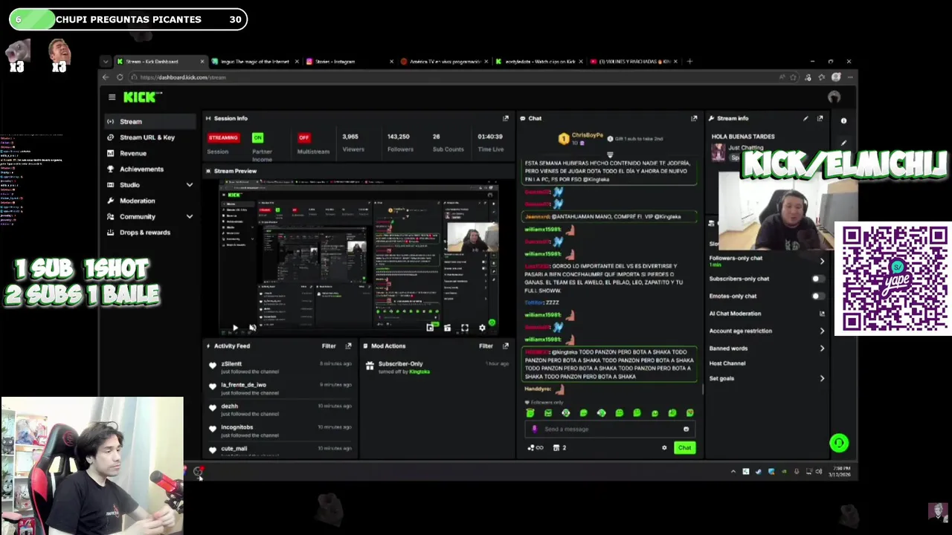Expand Set goals options
Screen dimensions: 952x535
point(822,378)
